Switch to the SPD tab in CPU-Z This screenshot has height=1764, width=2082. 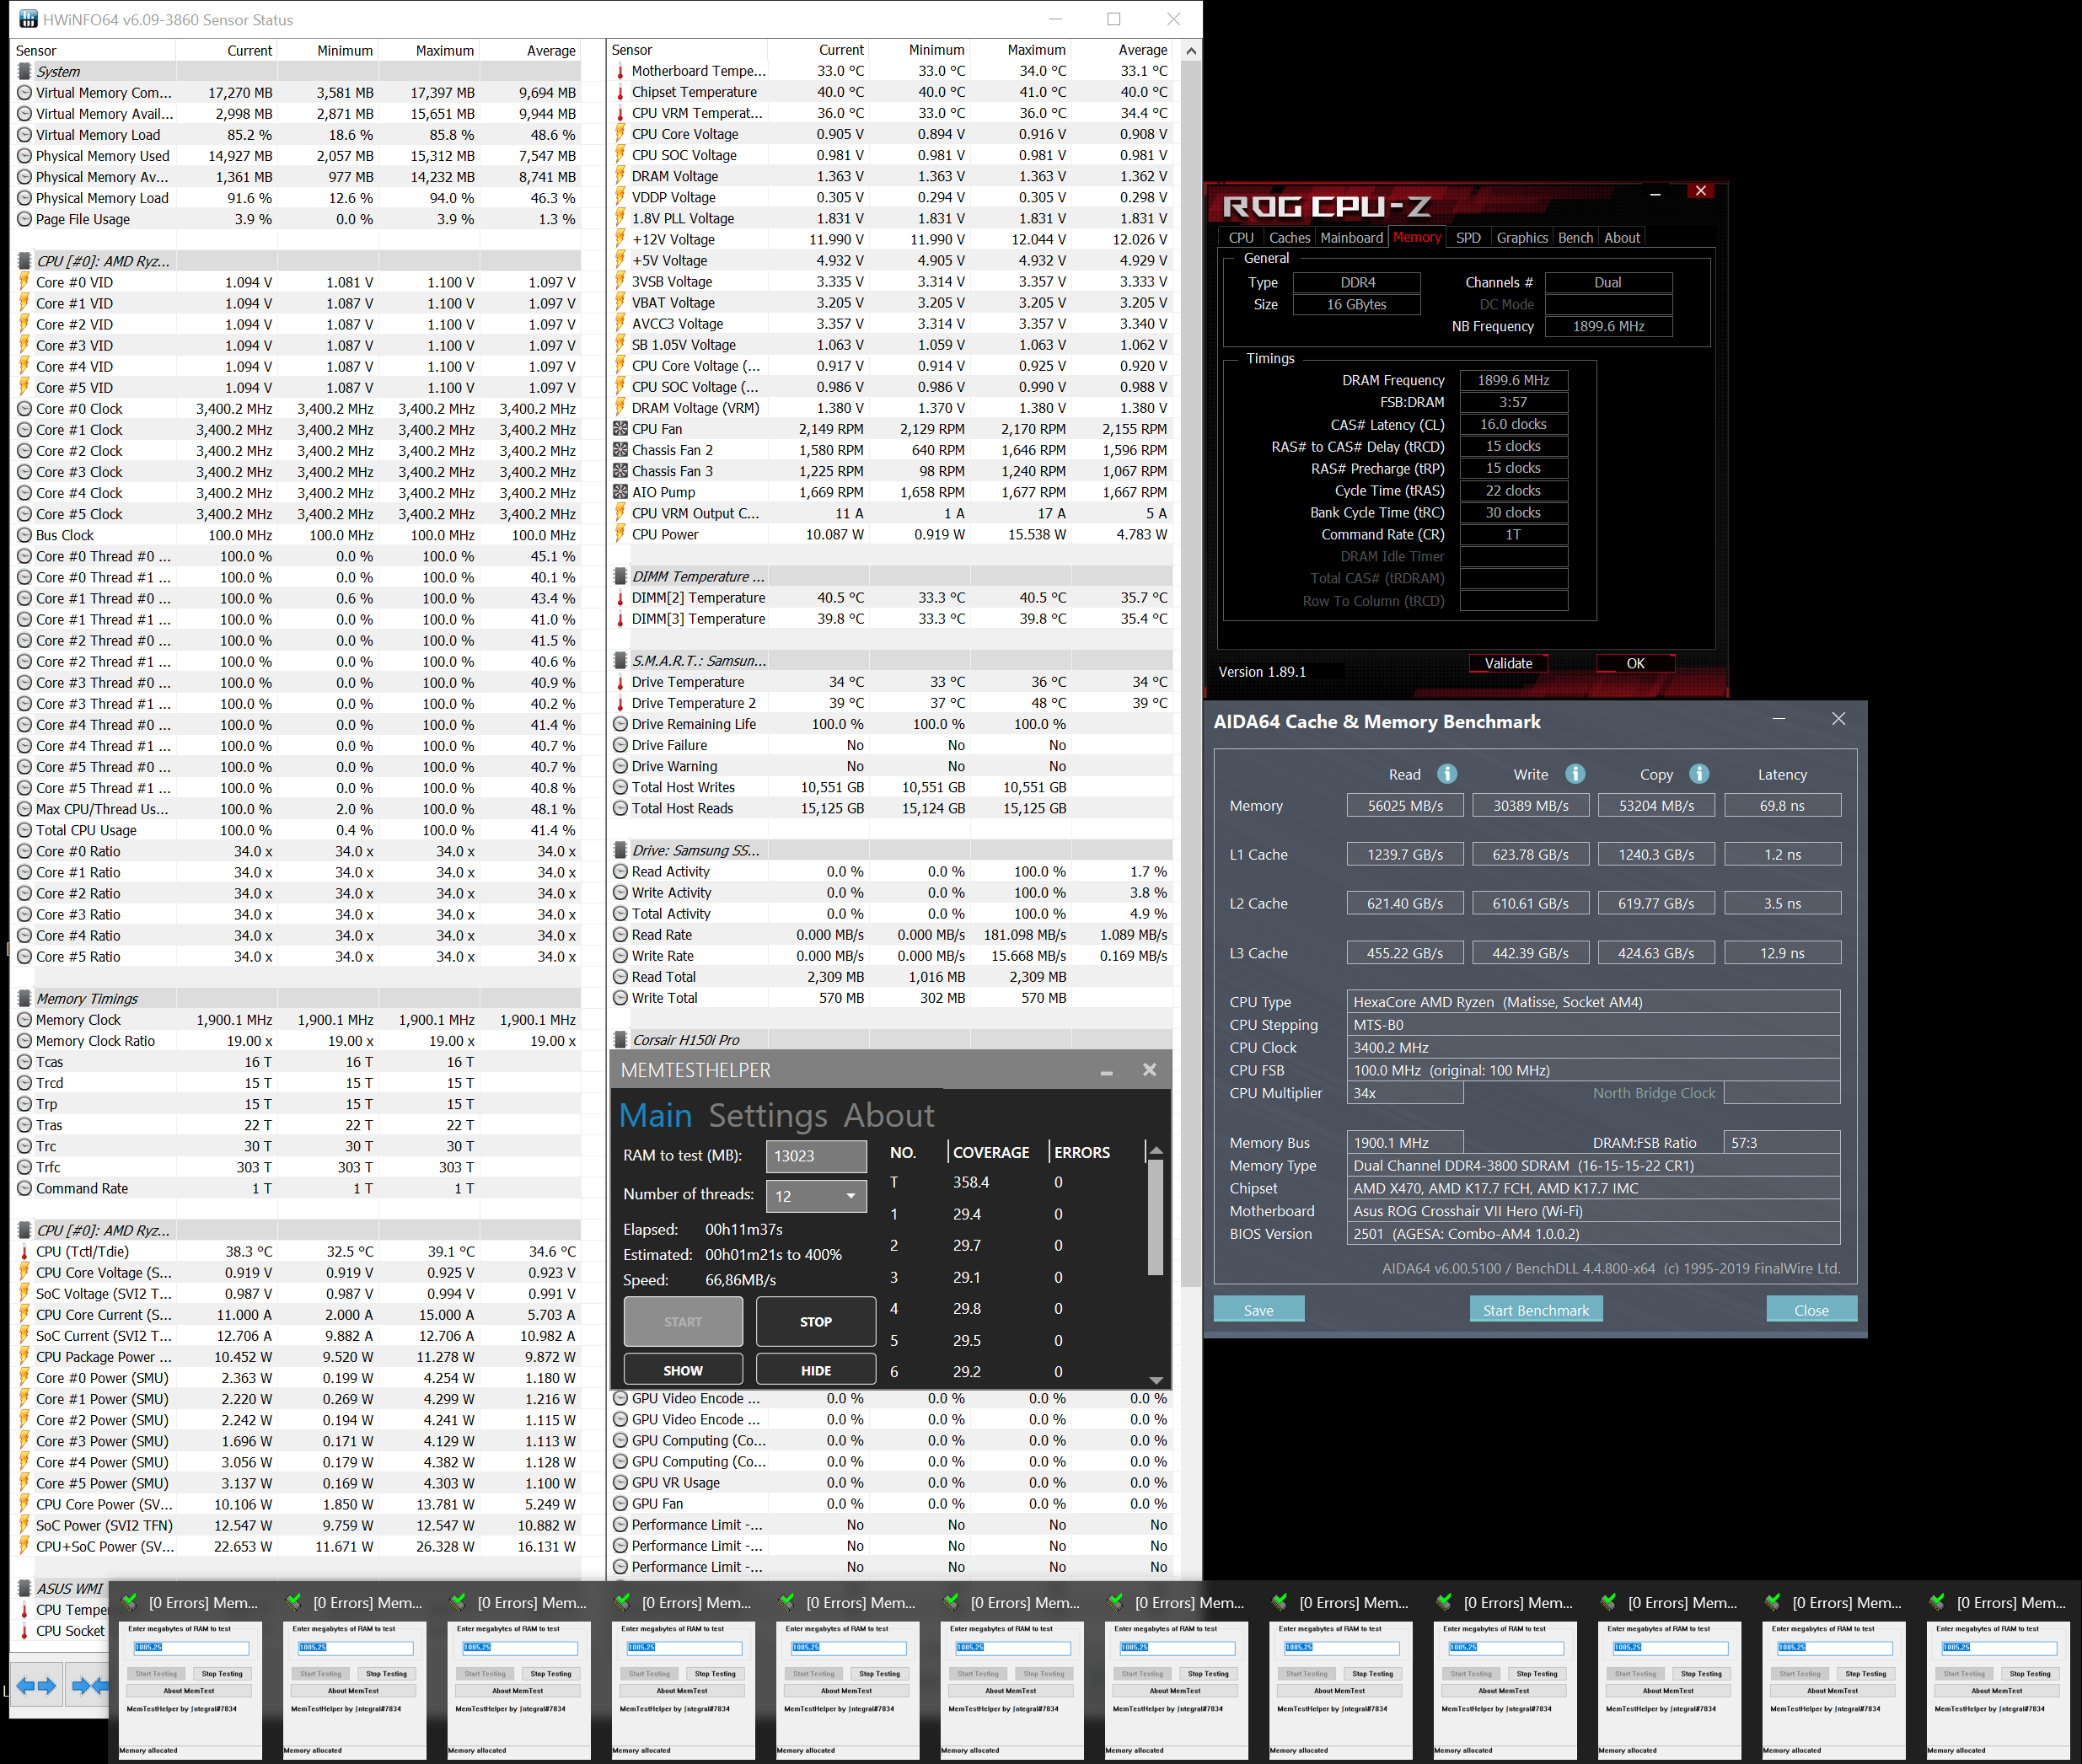1468,238
